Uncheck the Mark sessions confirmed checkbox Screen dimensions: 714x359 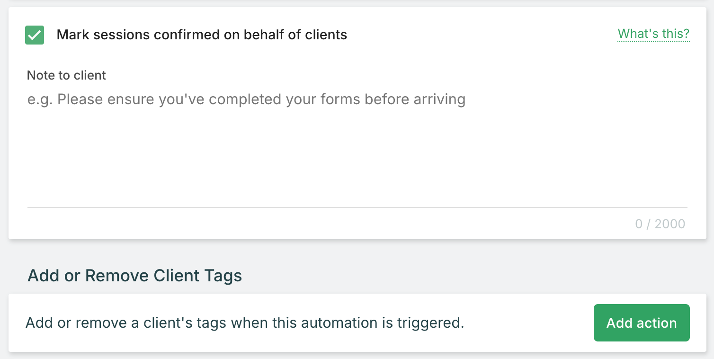[35, 35]
